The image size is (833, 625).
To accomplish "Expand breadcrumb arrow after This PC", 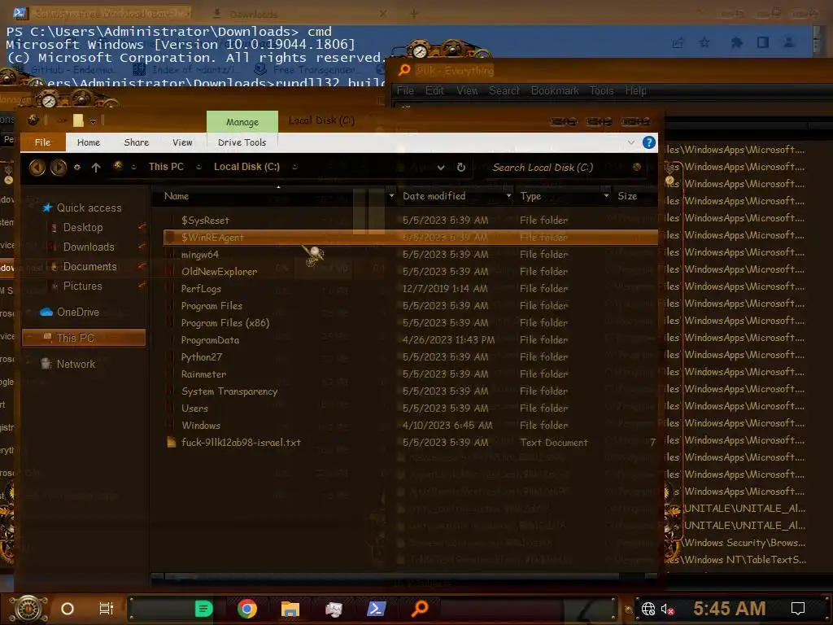I will point(198,167).
